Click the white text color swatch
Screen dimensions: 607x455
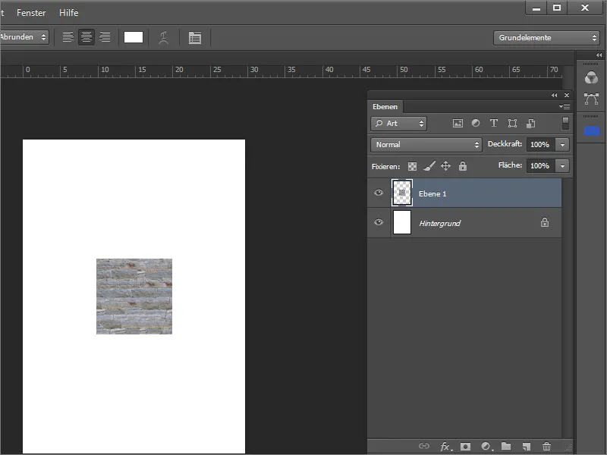pyautogui.click(x=134, y=37)
